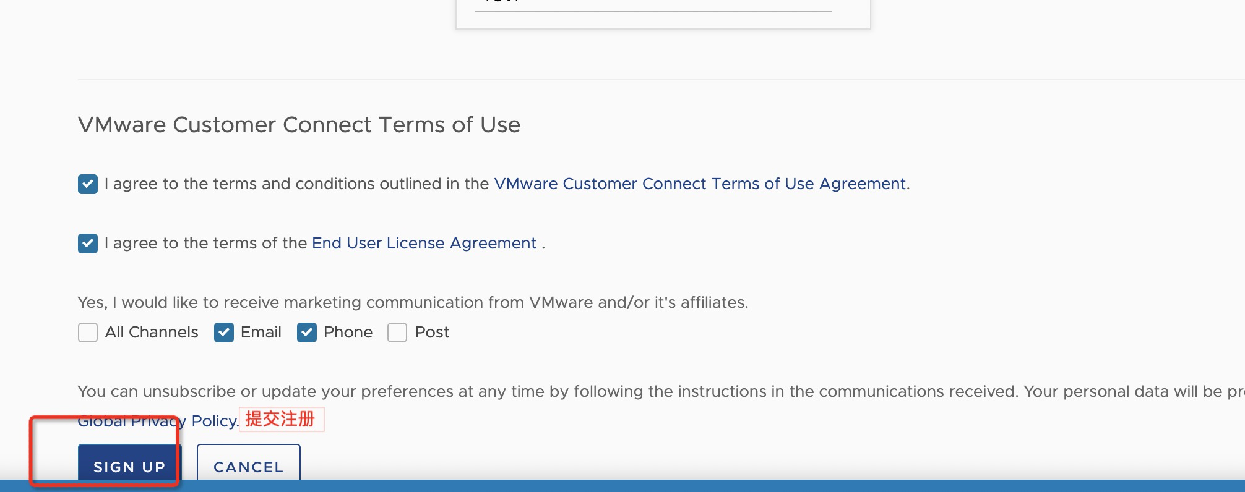Open the End User License Agreement link
Viewport: 1245px width, 492px height.
[x=424, y=244]
